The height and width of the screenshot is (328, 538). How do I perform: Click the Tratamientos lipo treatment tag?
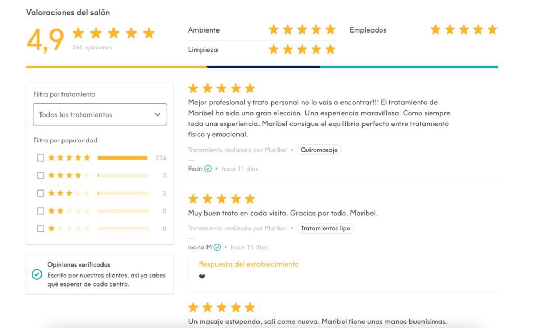click(x=325, y=229)
